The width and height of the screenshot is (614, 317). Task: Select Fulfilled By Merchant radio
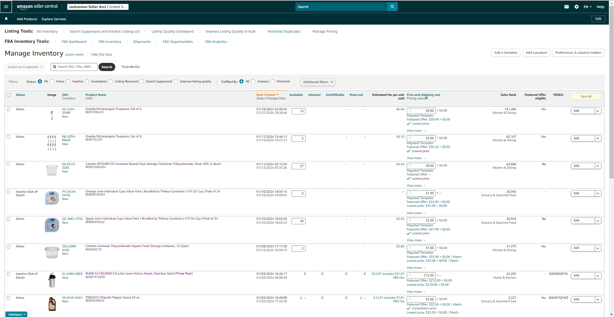[x=273, y=81]
